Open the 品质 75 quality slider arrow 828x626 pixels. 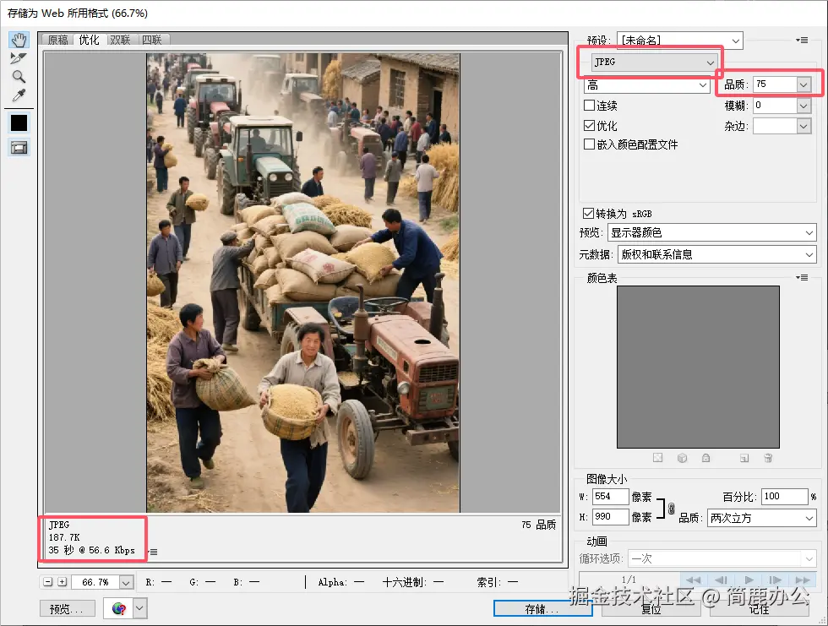[803, 84]
